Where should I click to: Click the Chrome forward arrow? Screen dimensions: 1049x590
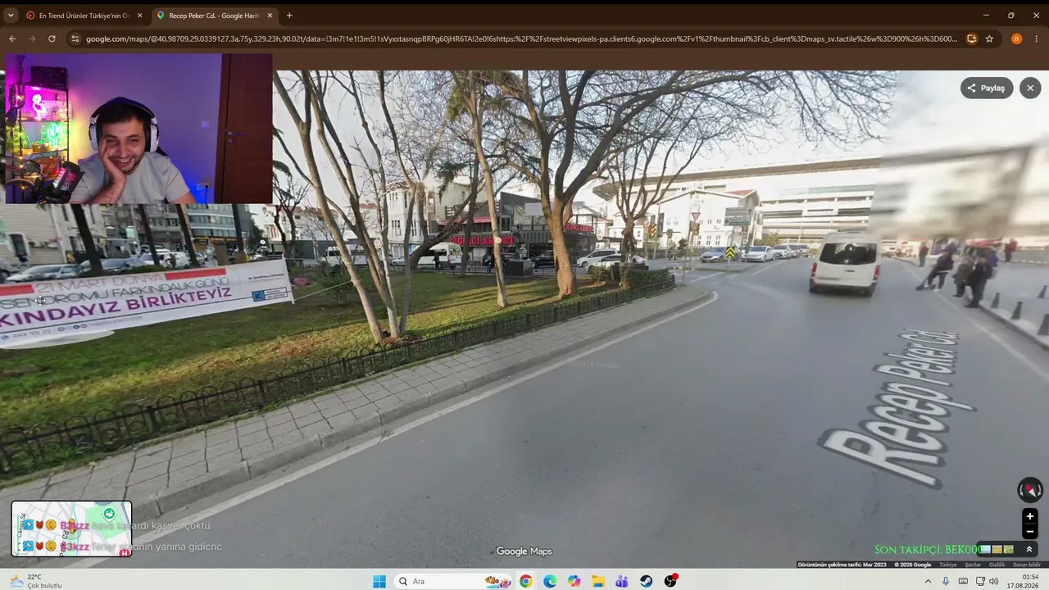tap(32, 39)
